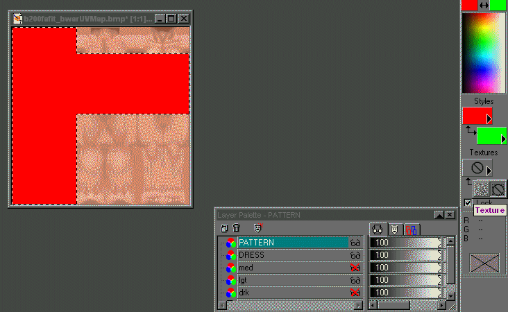Click the PATTERN layer opacity slider

tap(406, 243)
